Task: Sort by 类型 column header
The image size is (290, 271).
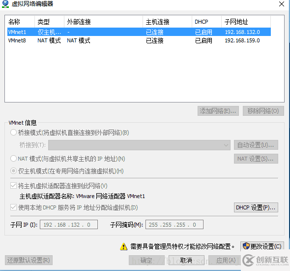Action: [49, 22]
